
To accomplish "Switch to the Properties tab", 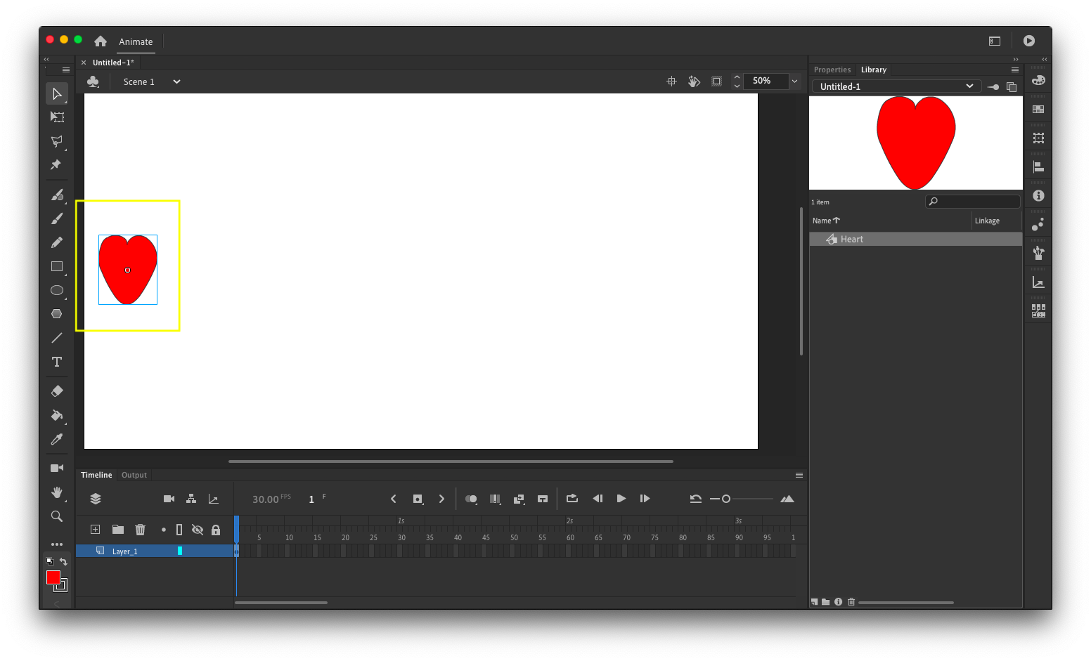I will [832, 70].
